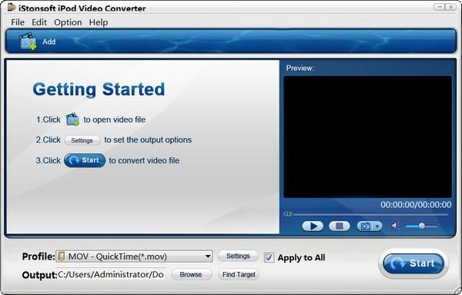Click Browse to choose output folder

click(x=191, y=274)
